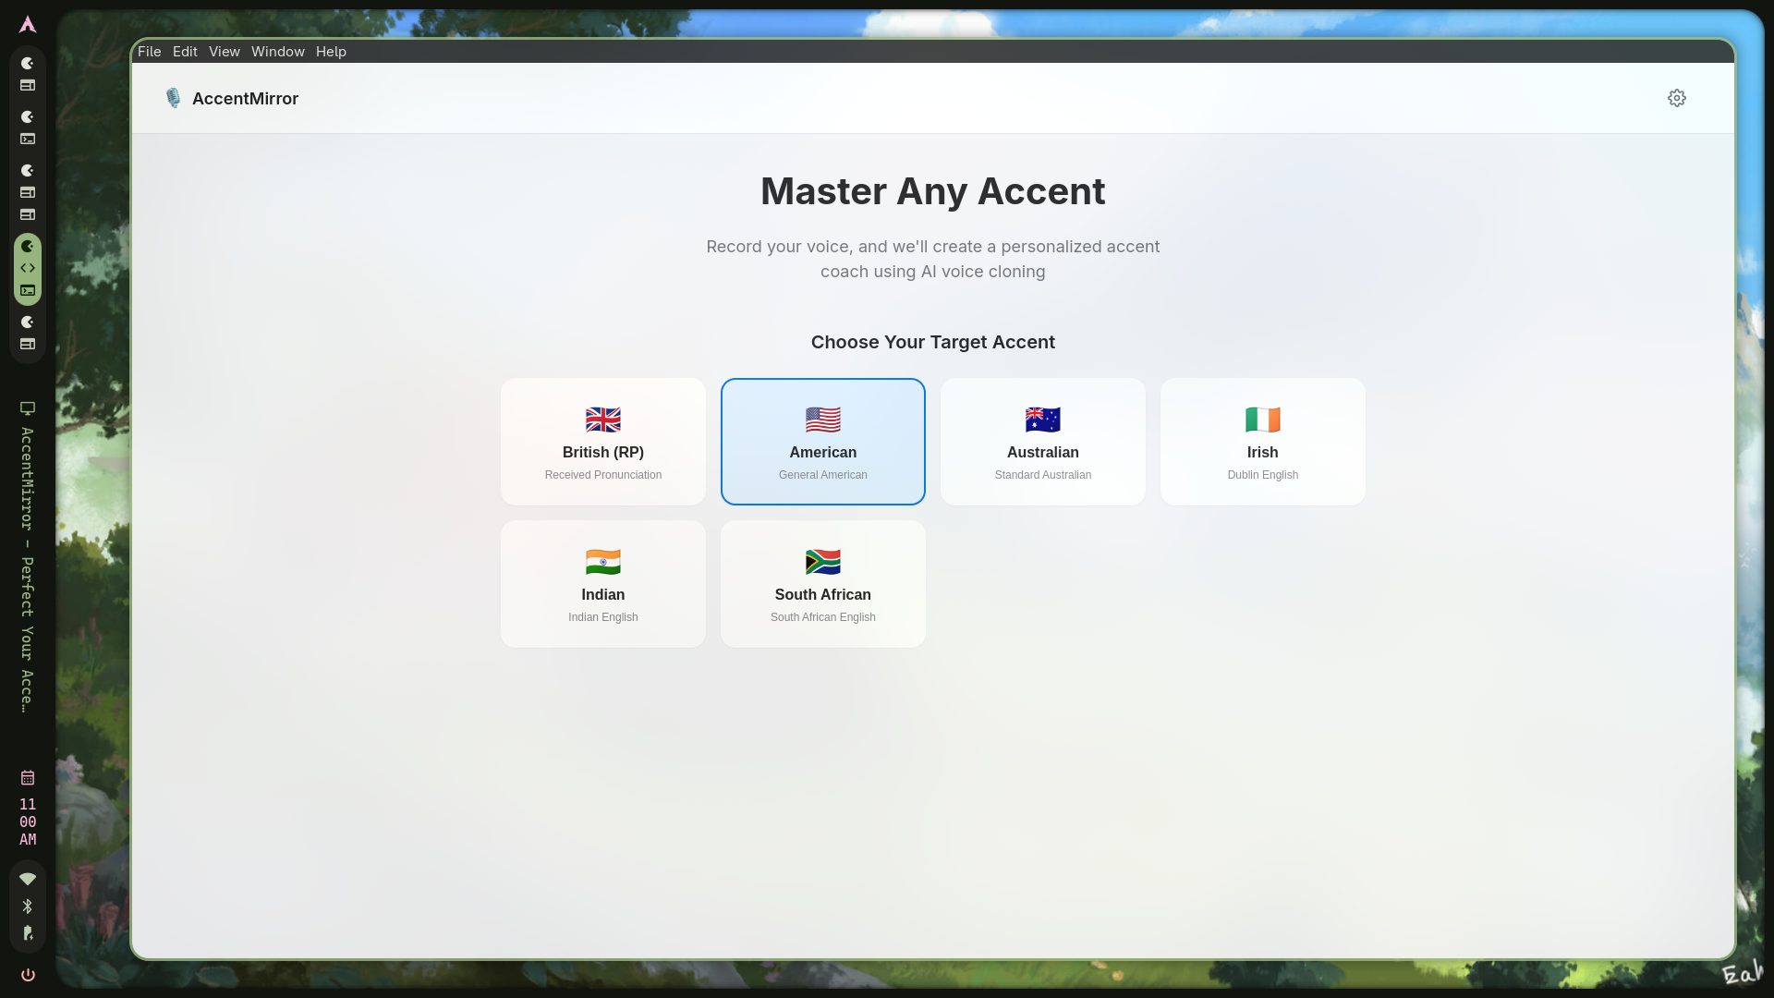The image size is (1774, 998).
Task: Open the calendar icon above the clock
Action: tap(28, 778)
